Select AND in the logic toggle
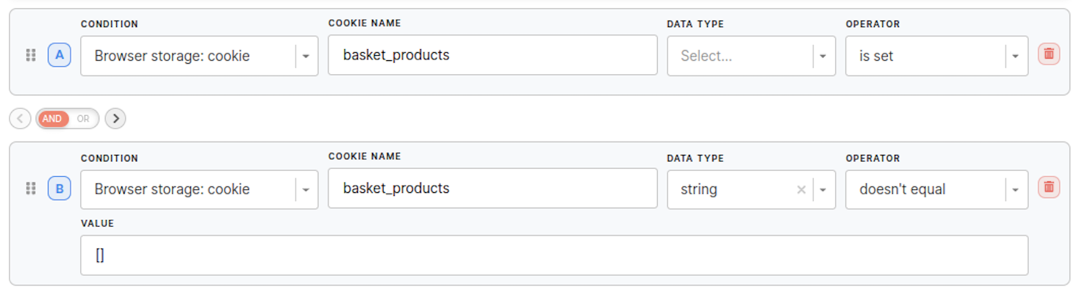This screenshot has width=1079, height=295. click(52, 118)
